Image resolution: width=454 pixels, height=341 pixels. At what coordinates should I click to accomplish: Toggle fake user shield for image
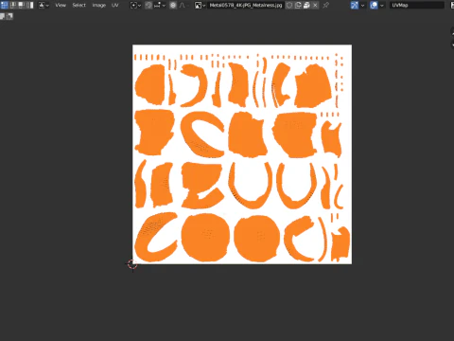pyautogui.click(x=289, y=5)
